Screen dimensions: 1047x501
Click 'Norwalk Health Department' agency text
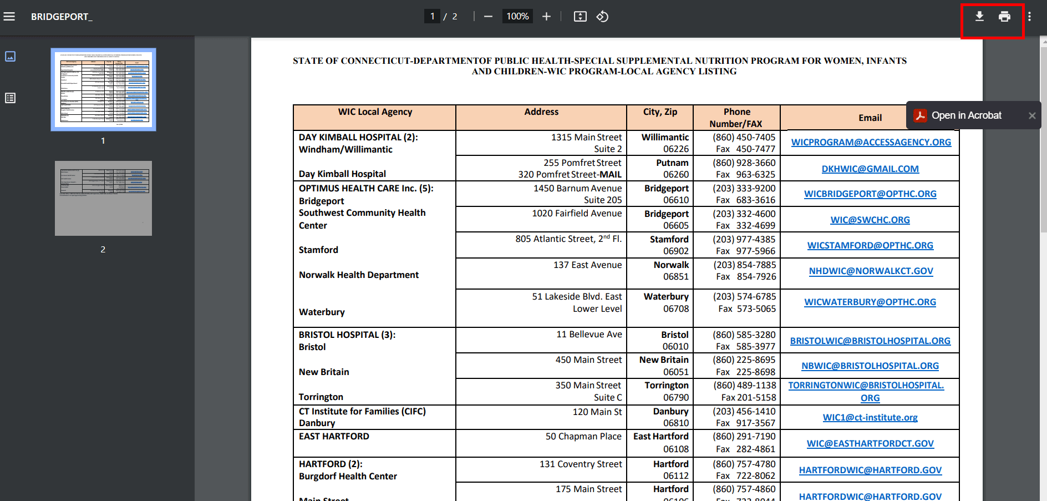[359, 275]
